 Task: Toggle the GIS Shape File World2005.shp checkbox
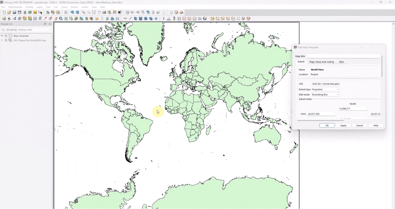[x=6, y=40]
